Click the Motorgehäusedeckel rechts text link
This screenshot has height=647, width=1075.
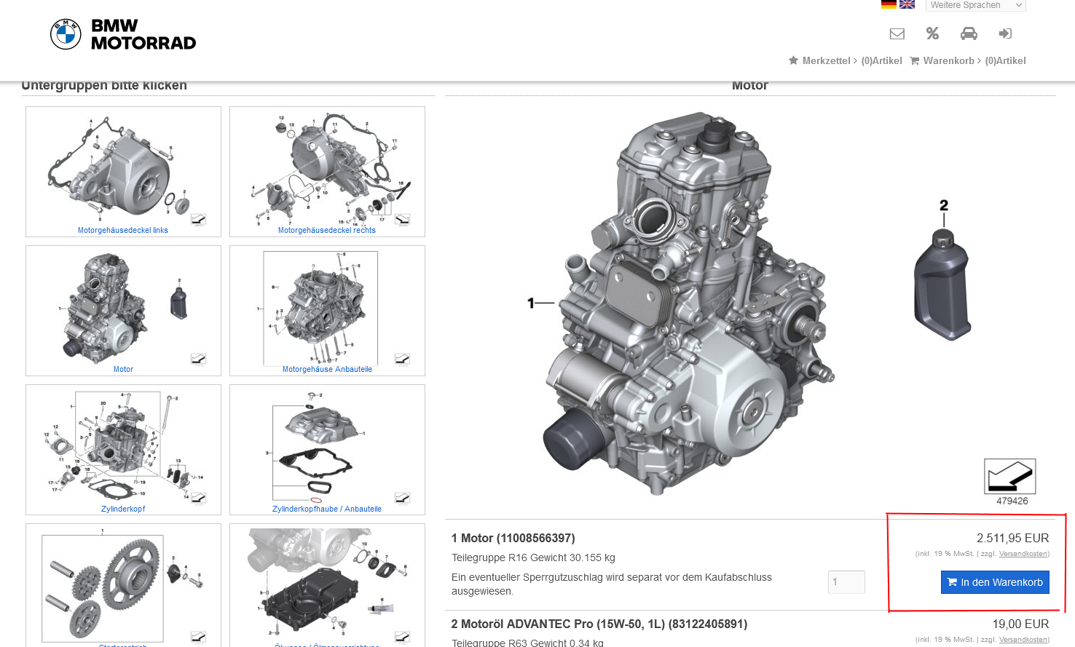pos(327,230)
